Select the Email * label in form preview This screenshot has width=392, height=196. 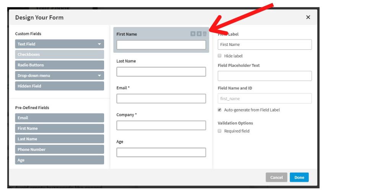tap(123, 88)
